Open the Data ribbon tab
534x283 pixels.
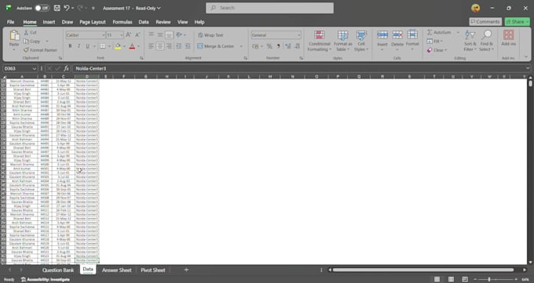pyautogui.click(x=144, y=22)
